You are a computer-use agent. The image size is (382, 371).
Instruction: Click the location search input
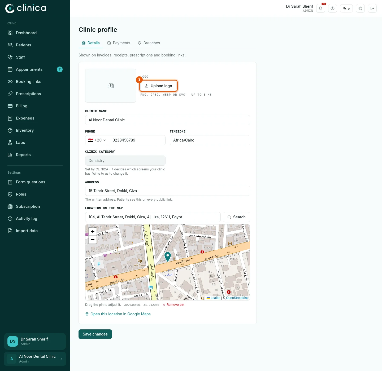click(x=153, y=217)
